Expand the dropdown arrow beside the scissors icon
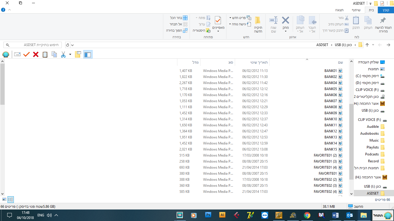Viewport: 394px width, 221px height. tap(70, 54)
